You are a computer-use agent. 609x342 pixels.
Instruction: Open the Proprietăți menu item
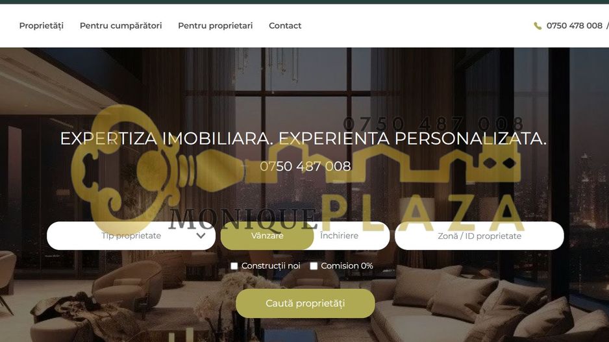(41, 25)
